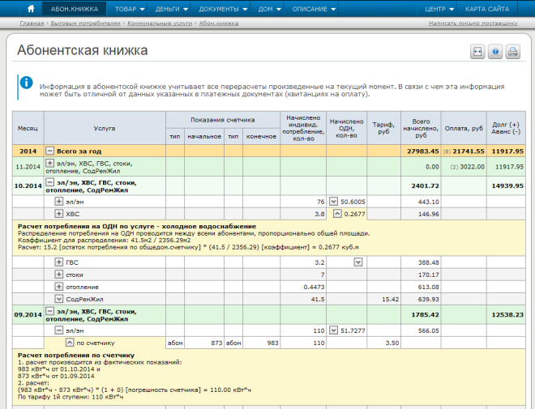
Task: Click the blue info icon
Action: click(x=26, y=83)
